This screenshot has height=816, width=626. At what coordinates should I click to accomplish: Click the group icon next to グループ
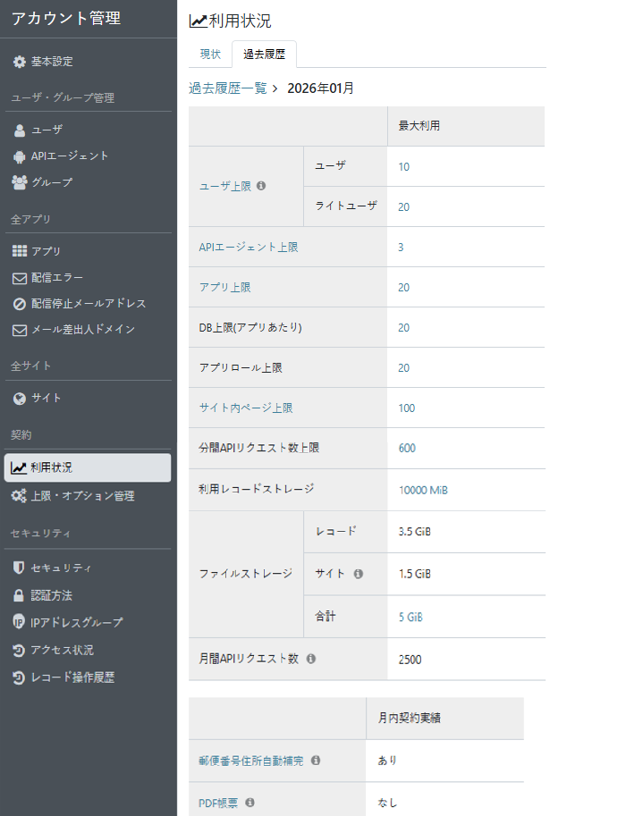20,182
